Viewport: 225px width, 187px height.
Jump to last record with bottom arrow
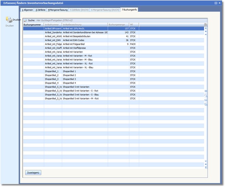[x=206, y=167]
